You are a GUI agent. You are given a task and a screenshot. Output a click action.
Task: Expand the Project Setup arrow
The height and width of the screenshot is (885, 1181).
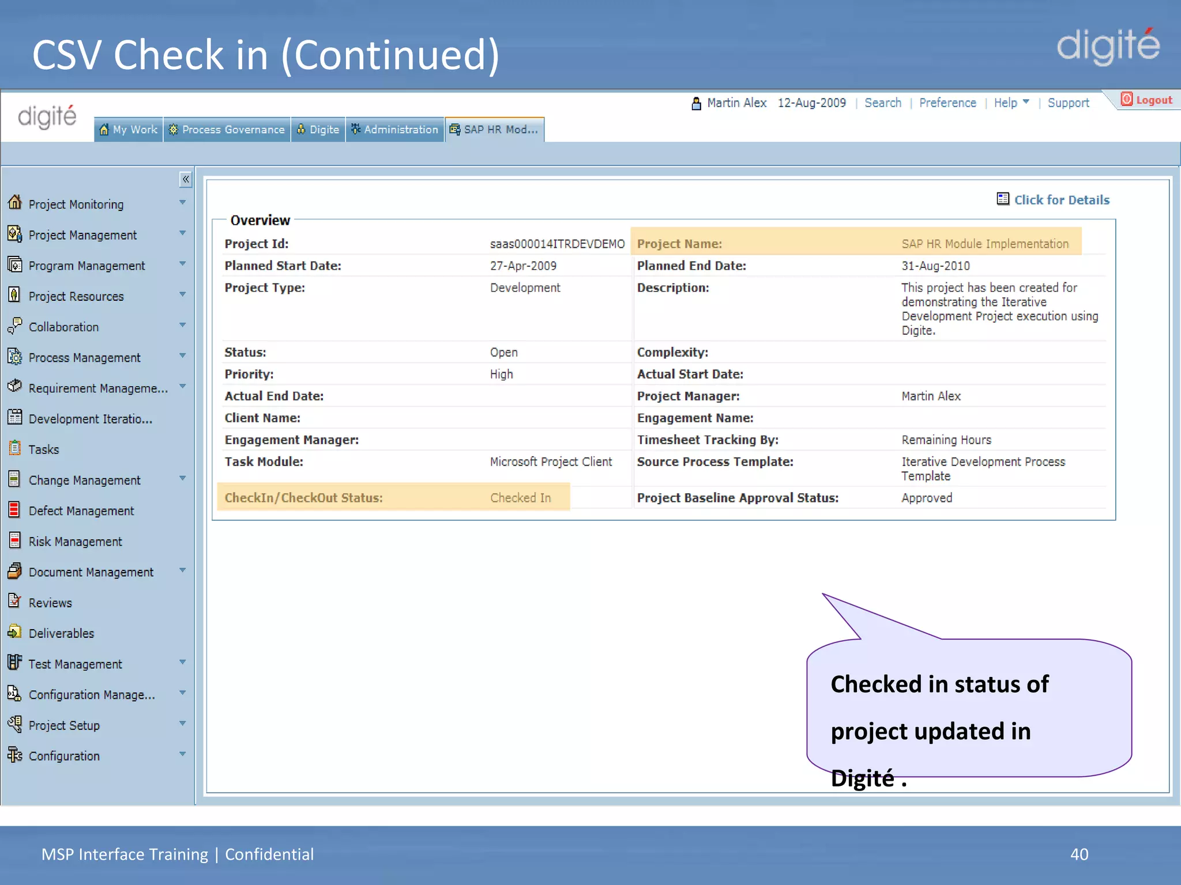(183, 723)
